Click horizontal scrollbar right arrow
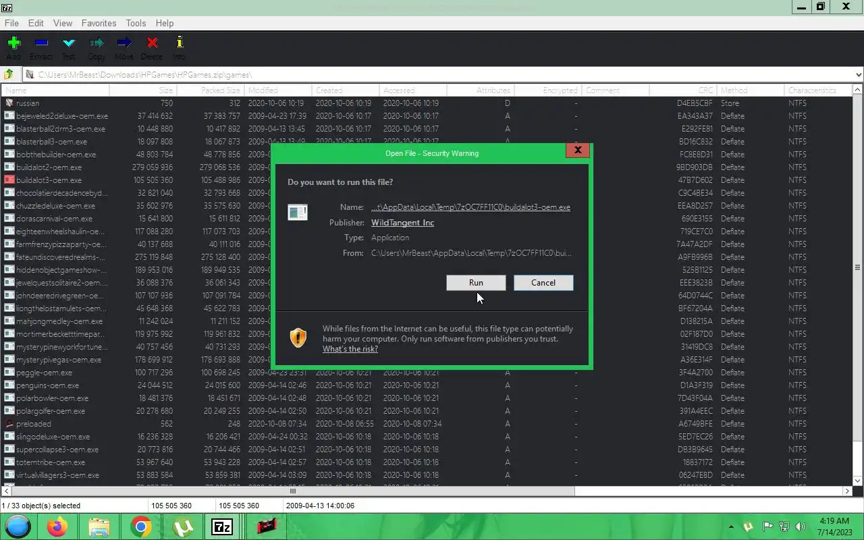The width and height of the screenshot is (864, 540). coord(848,491)
